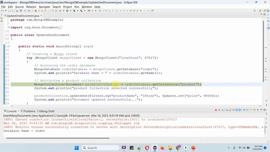This screenshot has height=152, width=270.
Task: Click the Open Type folder icon
Action: [x=89, y=11]
